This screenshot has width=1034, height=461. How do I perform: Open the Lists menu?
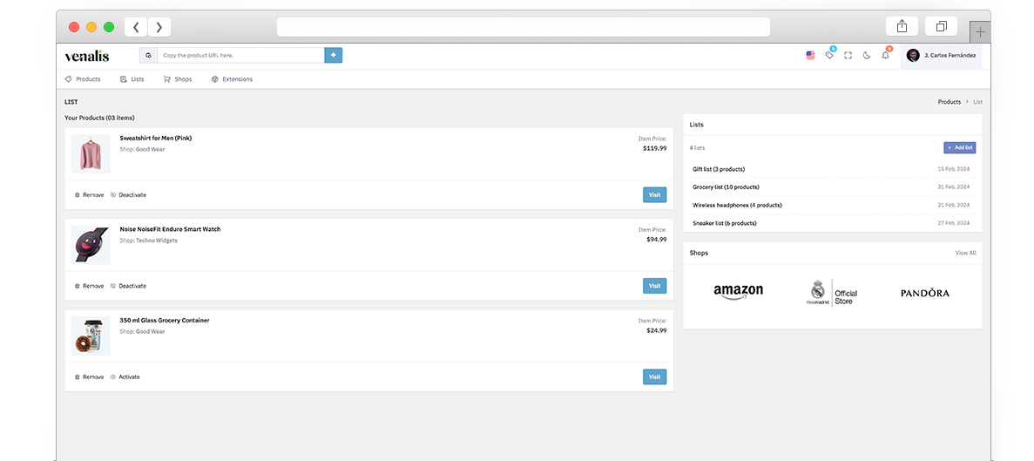[x=132, y=79]
